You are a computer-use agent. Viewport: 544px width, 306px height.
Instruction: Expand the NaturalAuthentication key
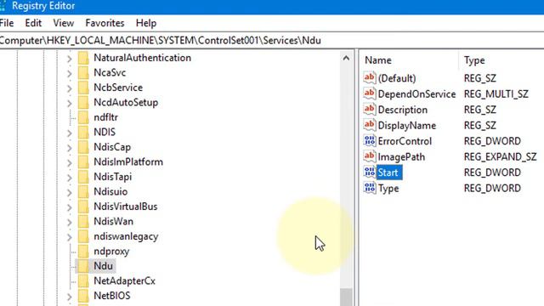click(70, 59)
